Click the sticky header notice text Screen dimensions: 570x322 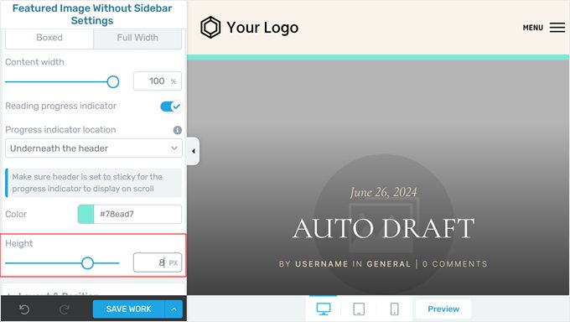87,183
